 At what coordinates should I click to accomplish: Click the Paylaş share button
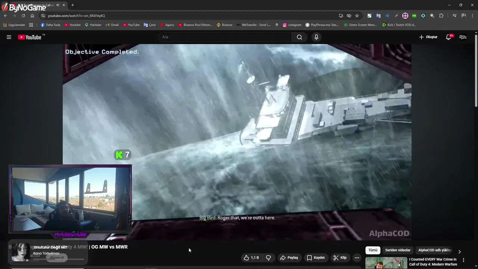coord(289,258)
